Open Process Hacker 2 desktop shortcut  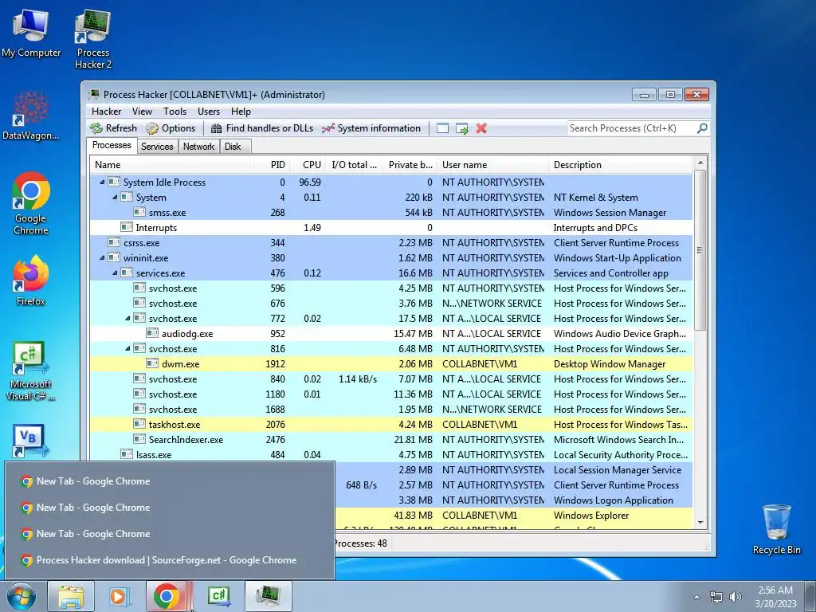point(93,40)
